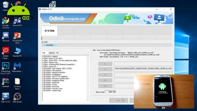The height and width of the screenshot is (111, 197).
Task: Click the CP file button
Action: (105, 75)
